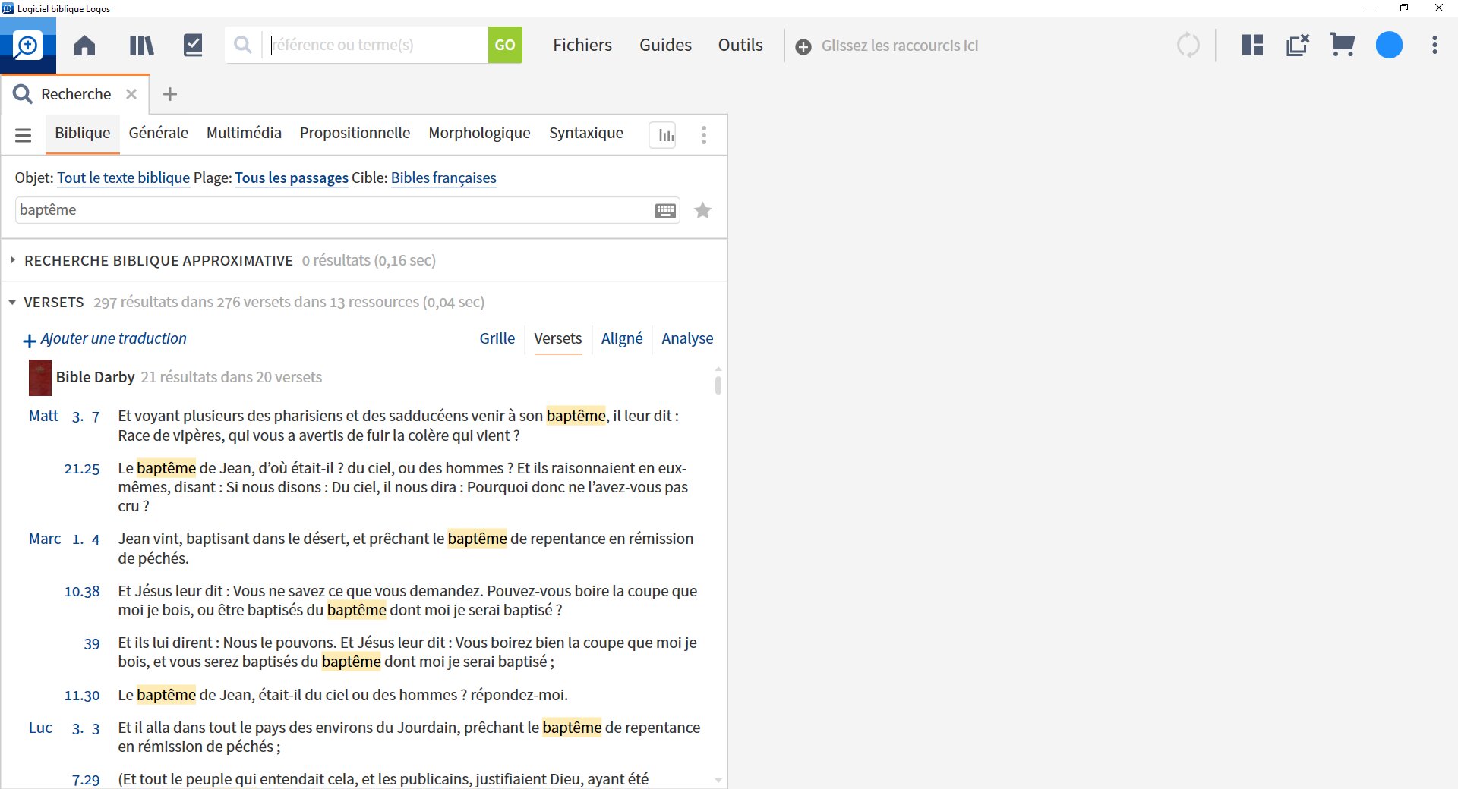Click the magnifier icon in command box
The image size is (1458, 789).
pyautogui.click(x=243, y=45)
